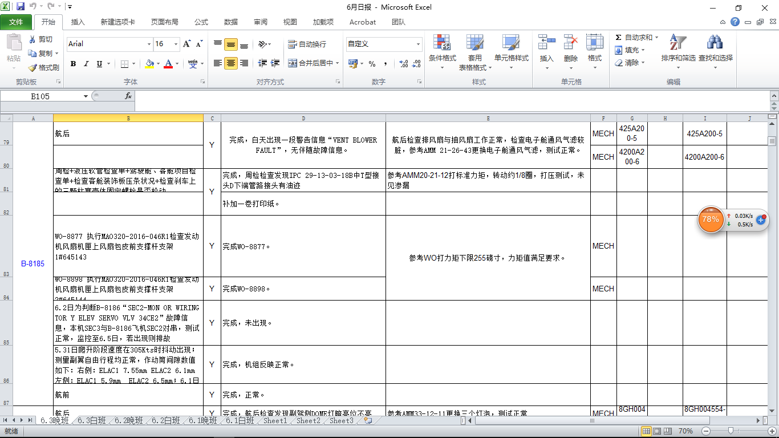Switch to Page Layout (页面布局) tab
Screen dimensions: 779x438
pos(164,22)
